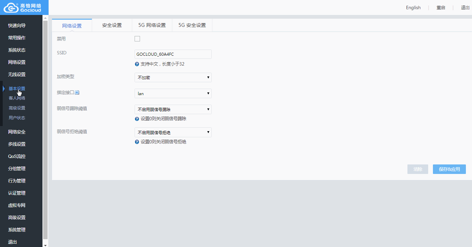Switch language to English
The height and width of the screenshot is (247, 472).
pyautogui.click(x=413, y=7)
